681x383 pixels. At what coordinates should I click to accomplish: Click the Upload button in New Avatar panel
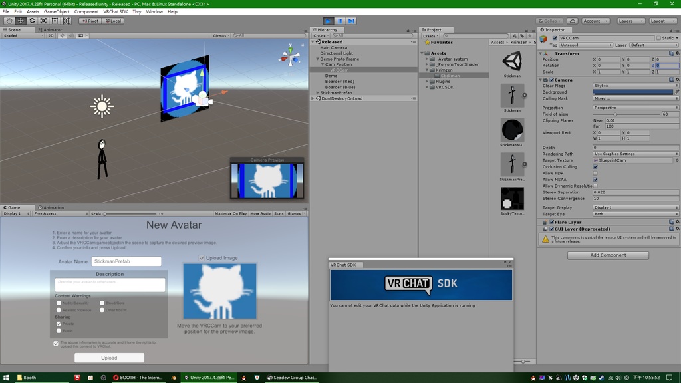(x=108, y=357)
